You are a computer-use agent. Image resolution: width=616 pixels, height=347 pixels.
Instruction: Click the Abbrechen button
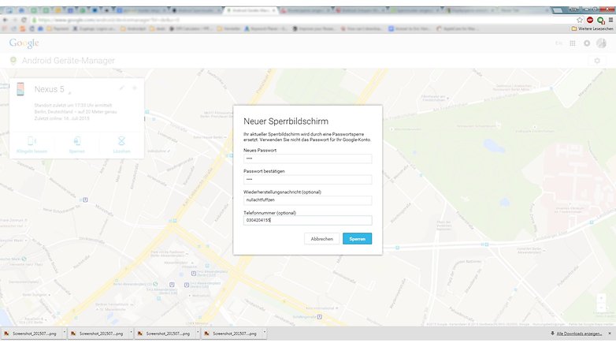click(321, 239)
